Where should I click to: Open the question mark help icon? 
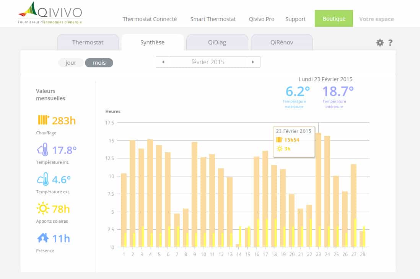390,42
